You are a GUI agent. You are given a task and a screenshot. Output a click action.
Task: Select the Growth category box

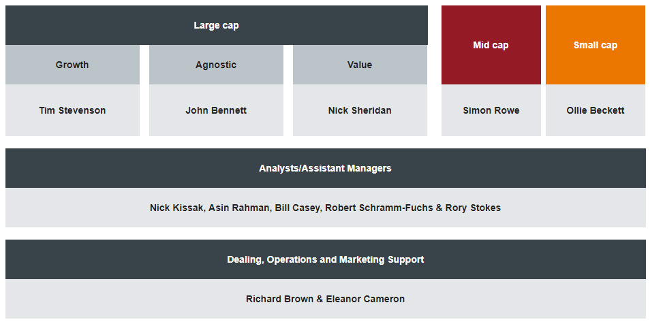coord(72,65)
